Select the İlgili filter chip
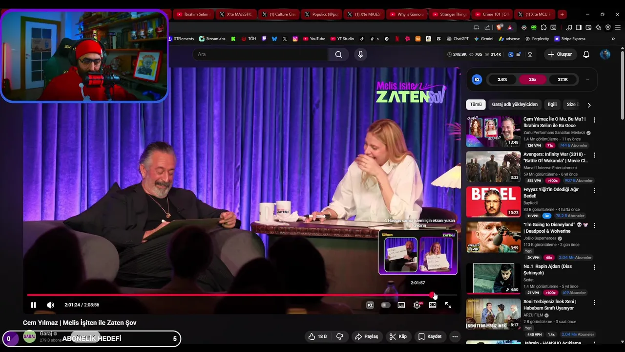The image size is (625, 352). tap(552, 104)
